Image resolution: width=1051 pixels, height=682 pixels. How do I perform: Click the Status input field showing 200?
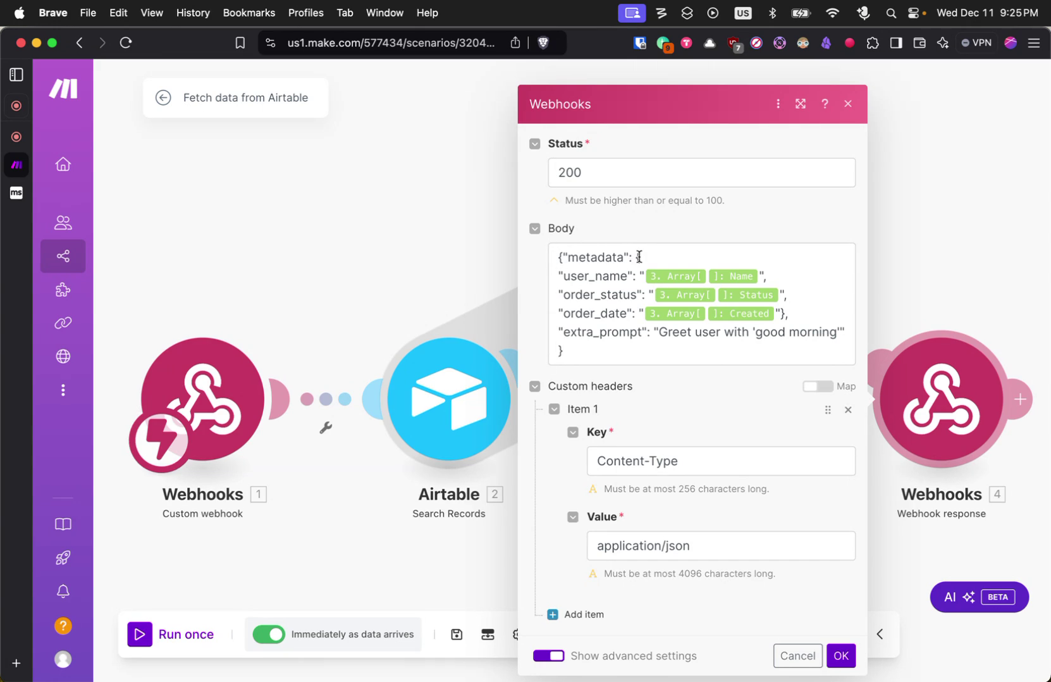(x=701, y=172)
